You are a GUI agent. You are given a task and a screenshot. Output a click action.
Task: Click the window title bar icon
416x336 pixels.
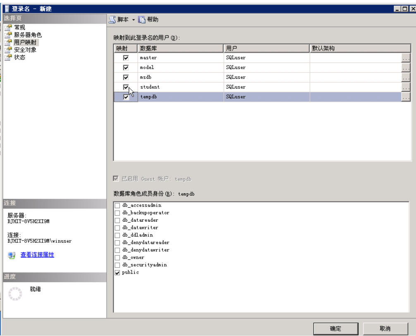point(7,9)
